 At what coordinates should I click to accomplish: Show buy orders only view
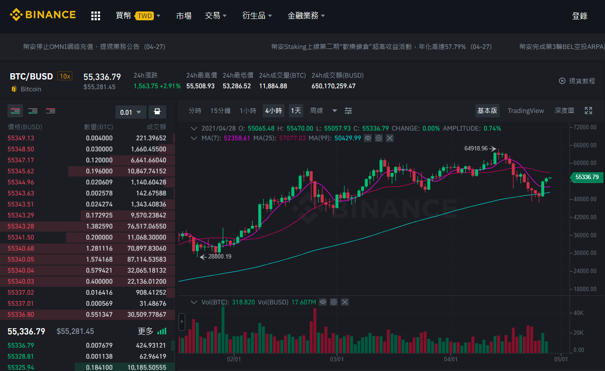[x=33, y=111]
